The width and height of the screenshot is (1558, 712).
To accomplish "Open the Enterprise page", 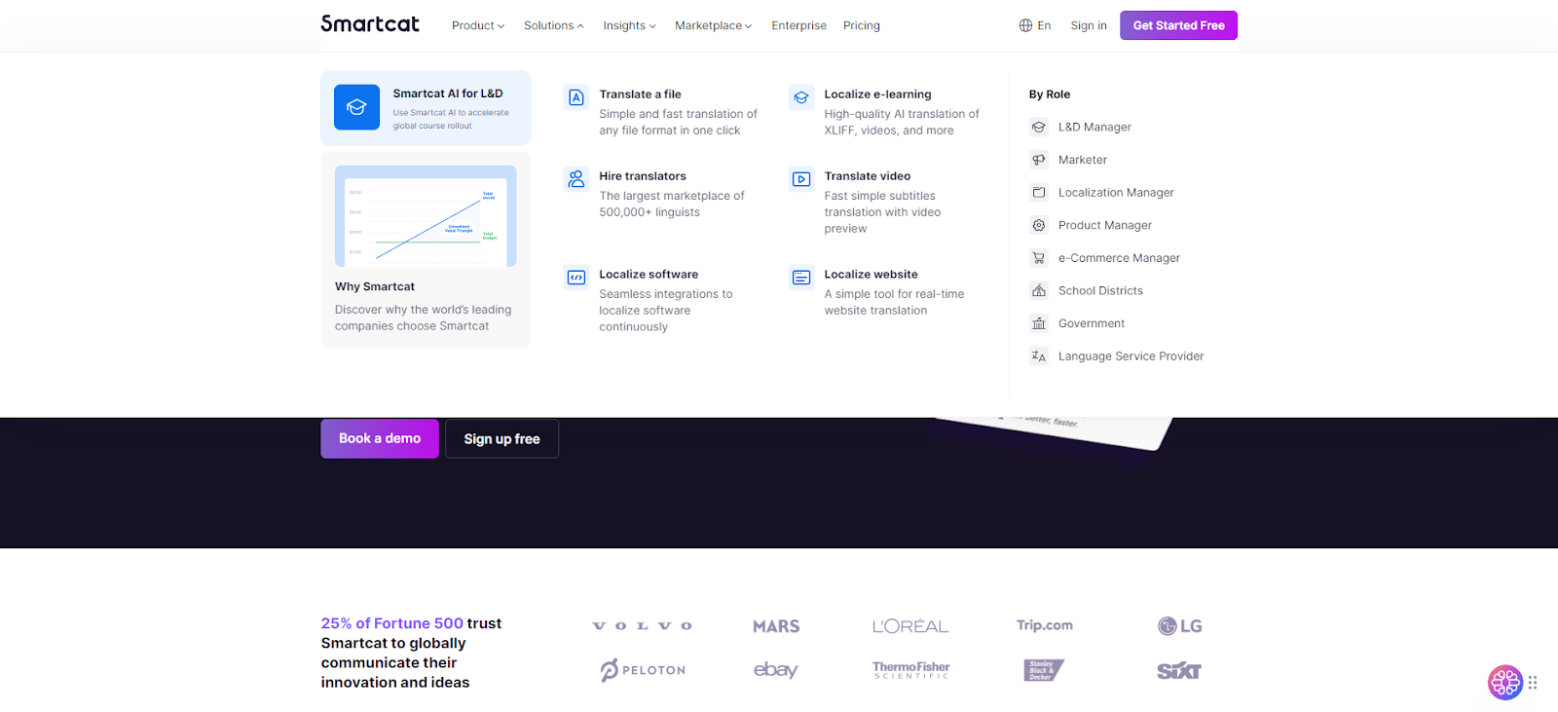I will point(798,25).
